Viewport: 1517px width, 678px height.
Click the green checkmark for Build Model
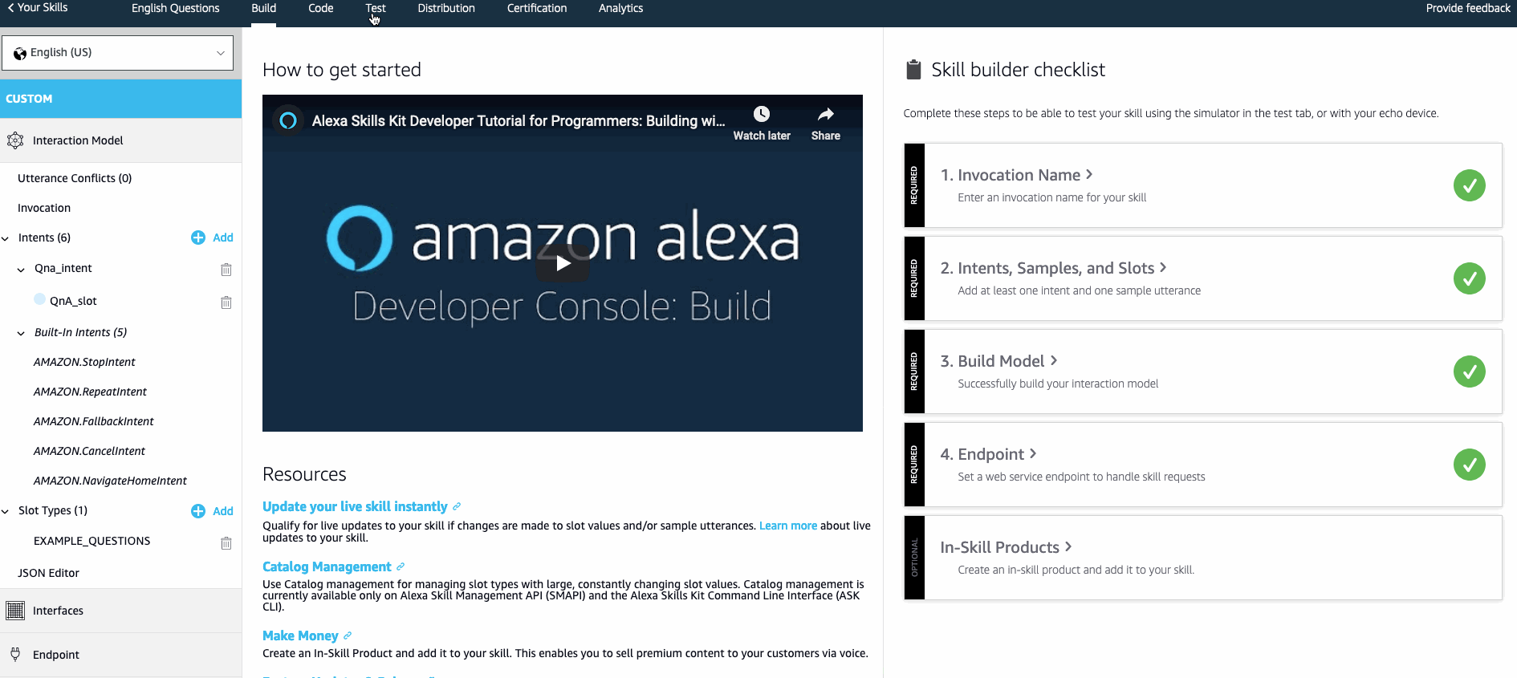coord(1469,371)
